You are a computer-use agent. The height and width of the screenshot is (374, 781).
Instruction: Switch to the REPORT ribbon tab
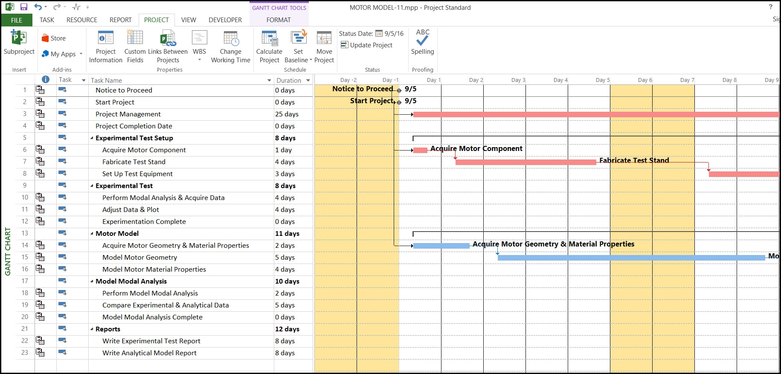tap(121, 20)
